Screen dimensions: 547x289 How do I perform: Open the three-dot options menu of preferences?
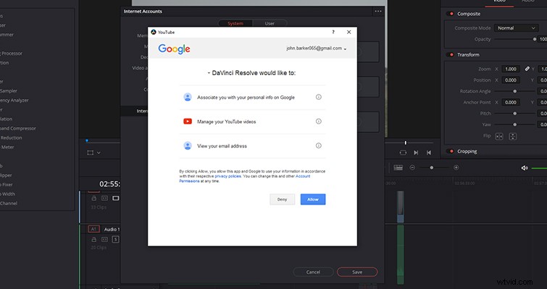click(x=378, y=11)
